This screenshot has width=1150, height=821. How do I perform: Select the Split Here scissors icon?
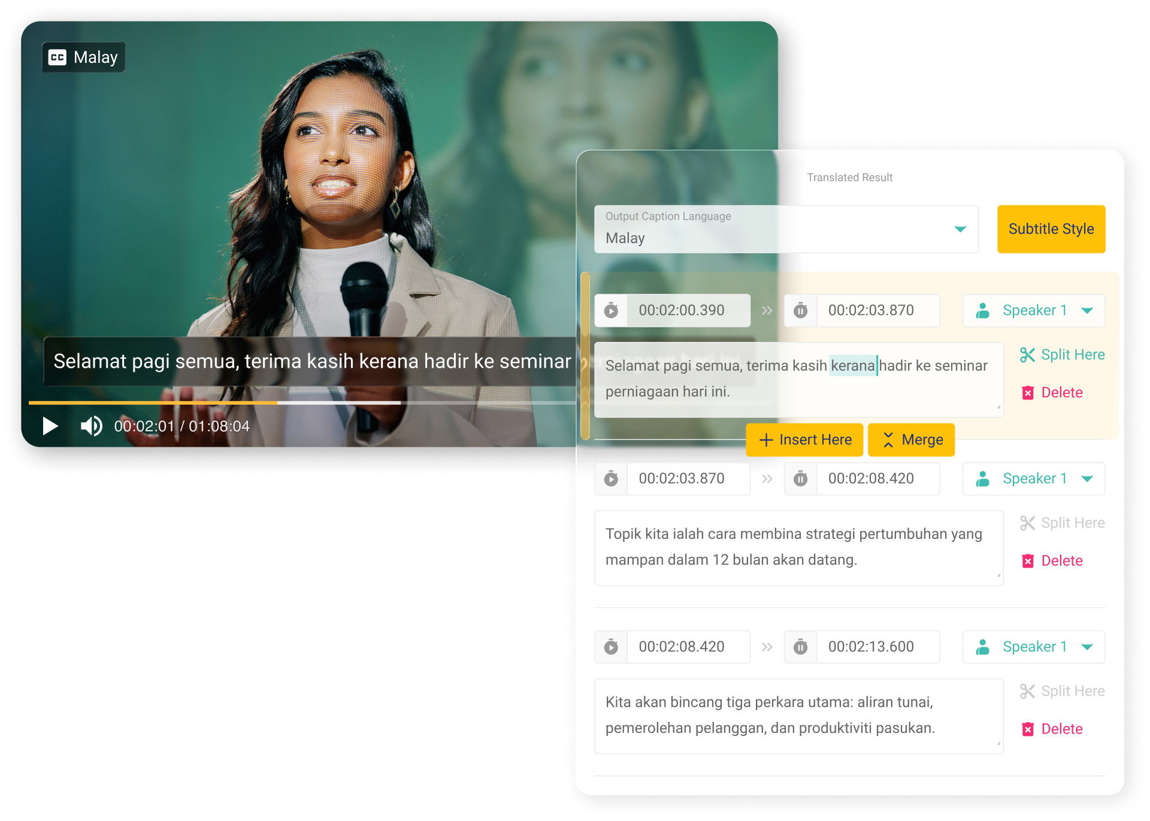(1027, 355)
